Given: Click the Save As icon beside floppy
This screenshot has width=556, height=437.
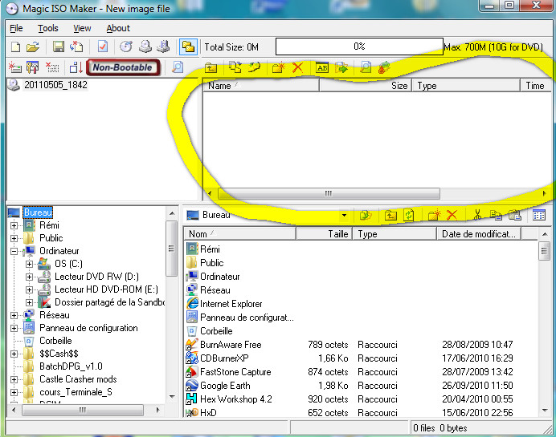Looking at the screenshot, I should coord(76,47).
